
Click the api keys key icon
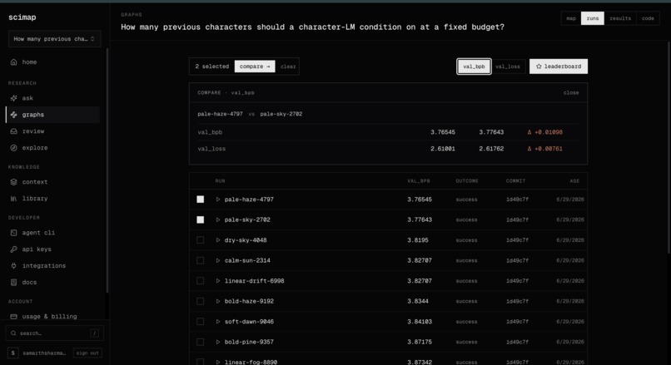point(13,249)
